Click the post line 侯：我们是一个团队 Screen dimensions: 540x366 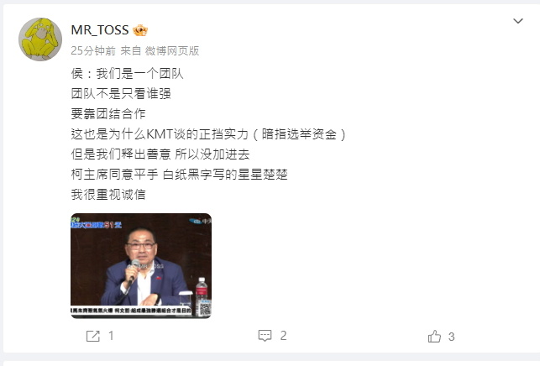[127, 74]
